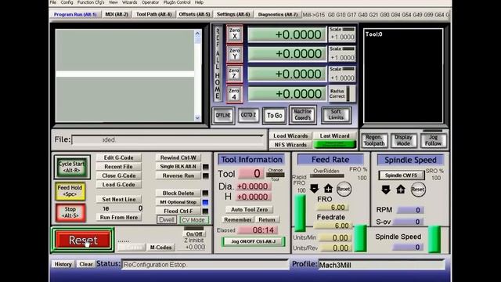
Task: Select the Program Run (Alt-1) tab
Action: [75, 14]
